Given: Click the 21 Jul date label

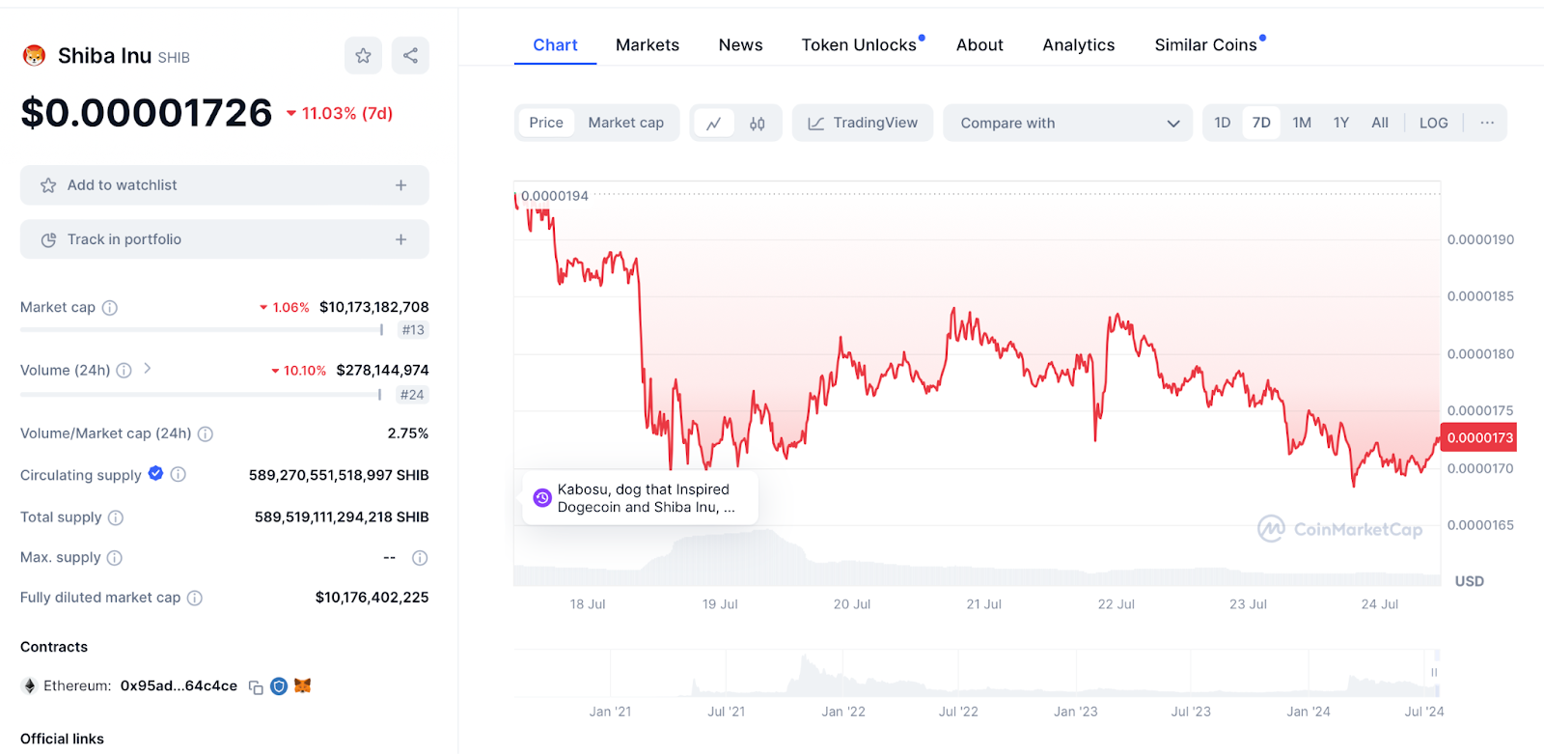Looking at the screenshot, I should (983, 604).
